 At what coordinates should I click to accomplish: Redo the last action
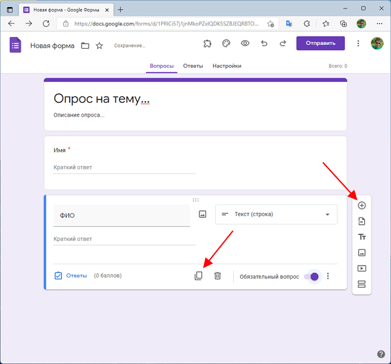click(283, 44)
